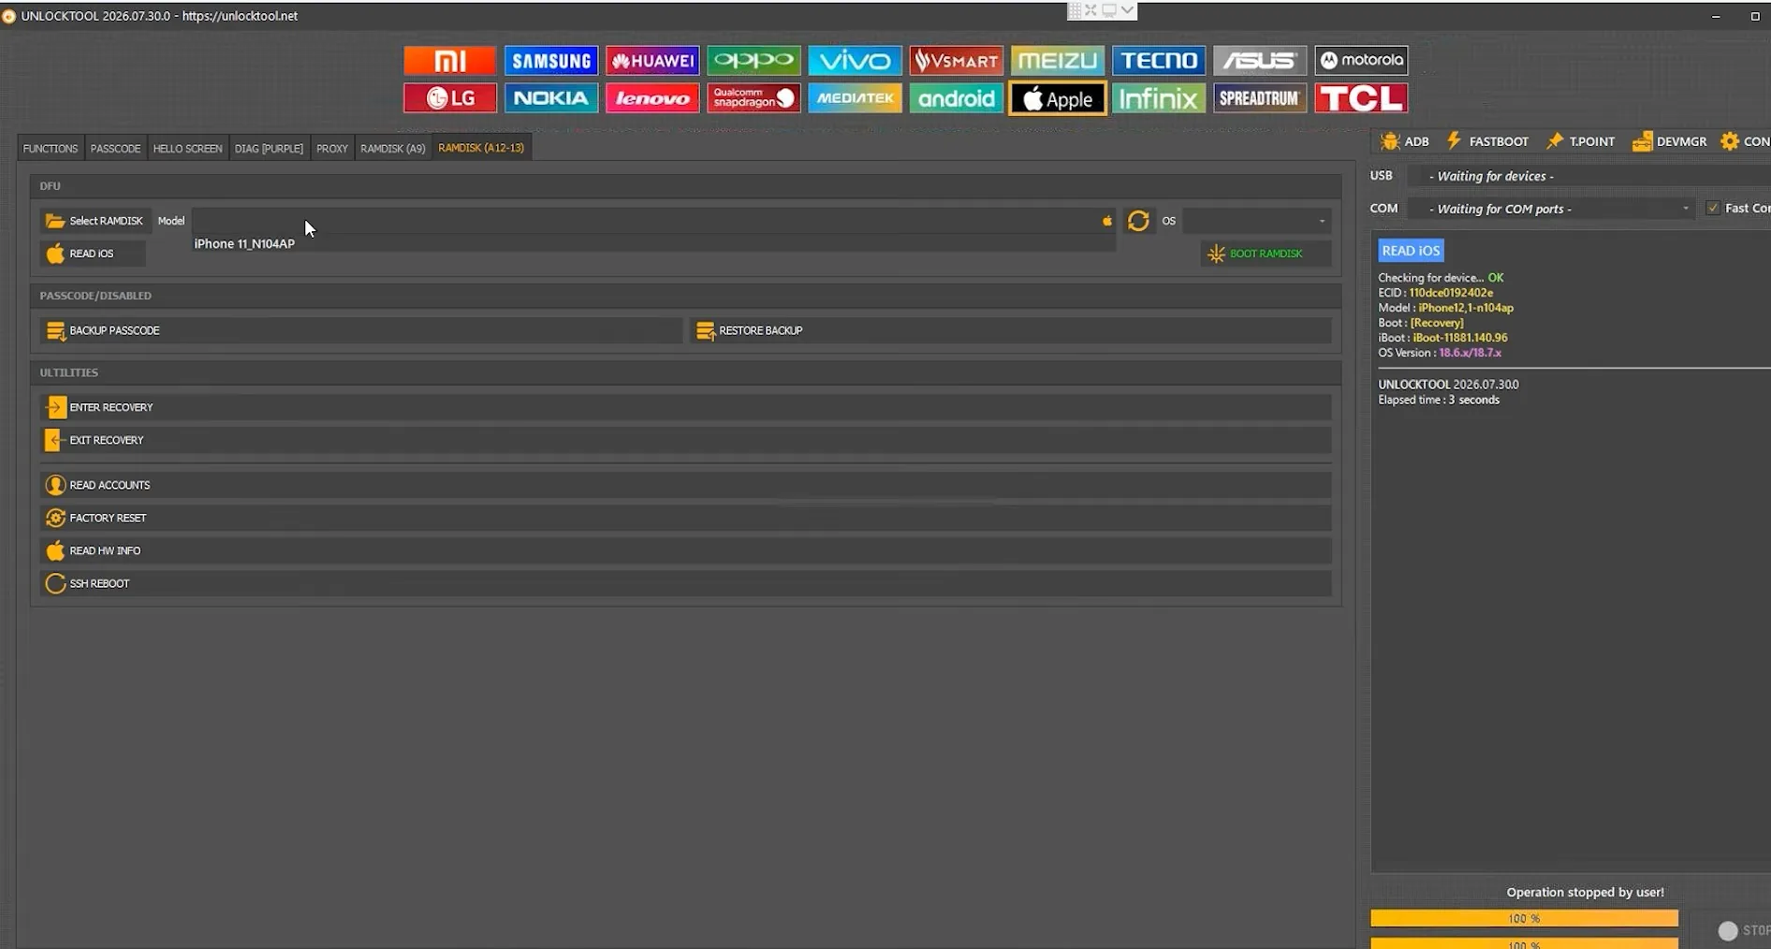
Task: Click the BACKUP PASSCODE button
Action: (x=361, y=330)
